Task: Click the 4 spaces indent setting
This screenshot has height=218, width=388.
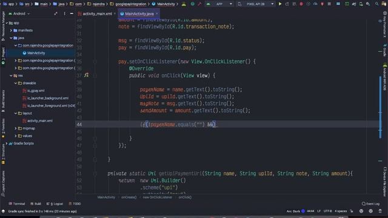Action: pos(341,211)
